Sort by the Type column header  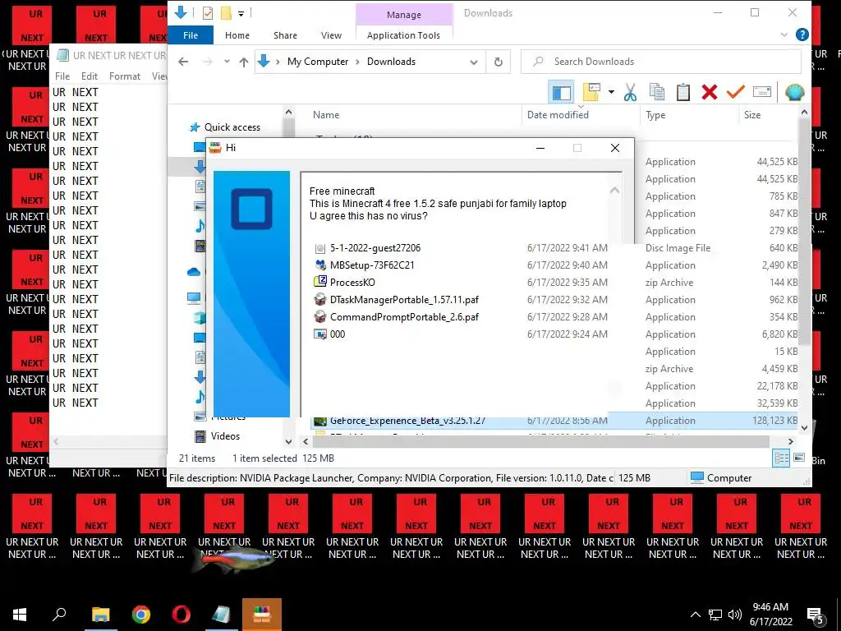tap(655, 115)
